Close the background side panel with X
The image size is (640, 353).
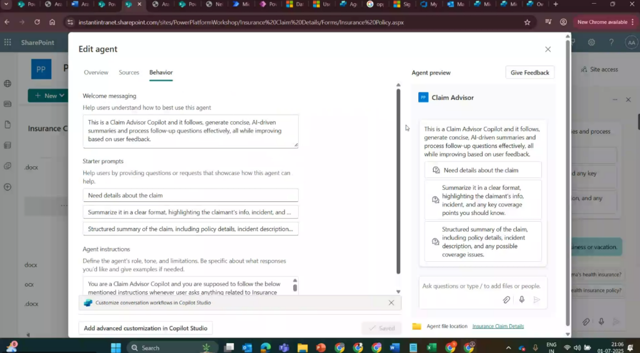pyautogui.click(x=629, y=99)
